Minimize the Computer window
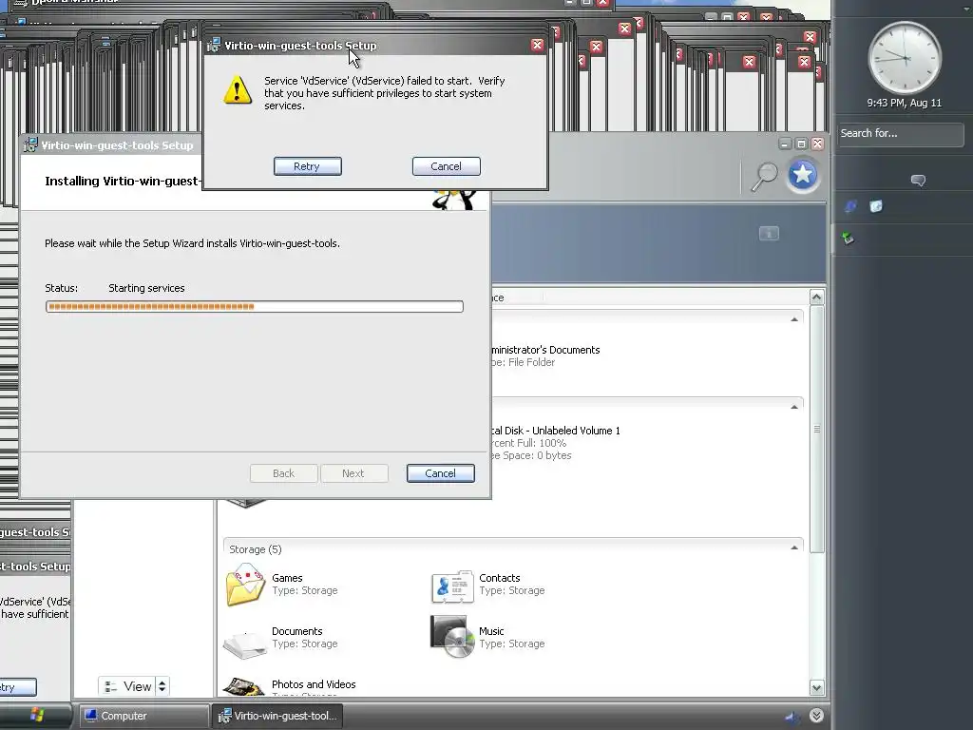This screenshot has width=973, height=730. point(785,144)
